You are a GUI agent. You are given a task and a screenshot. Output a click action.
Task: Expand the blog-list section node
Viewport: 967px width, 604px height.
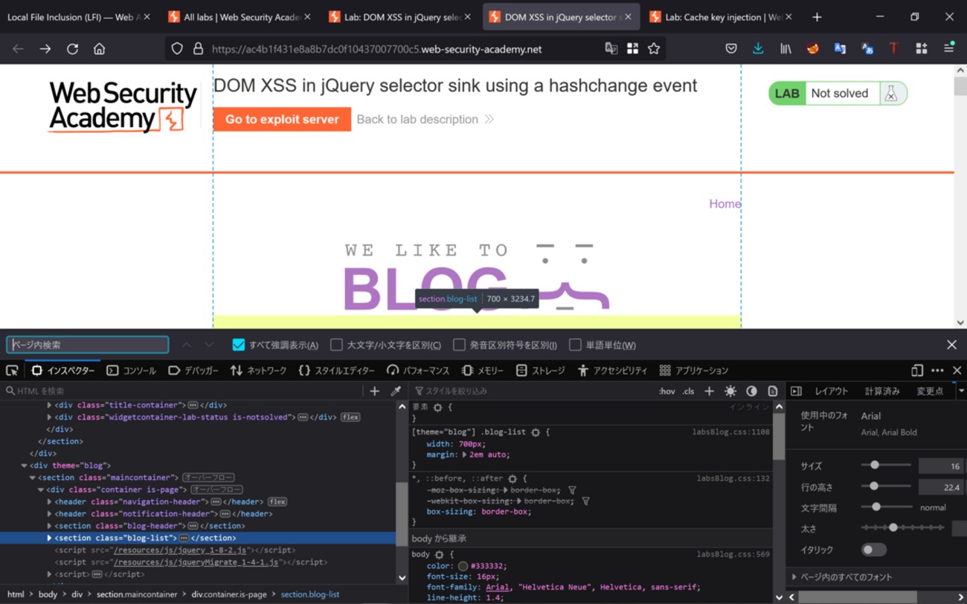(49, 538)
